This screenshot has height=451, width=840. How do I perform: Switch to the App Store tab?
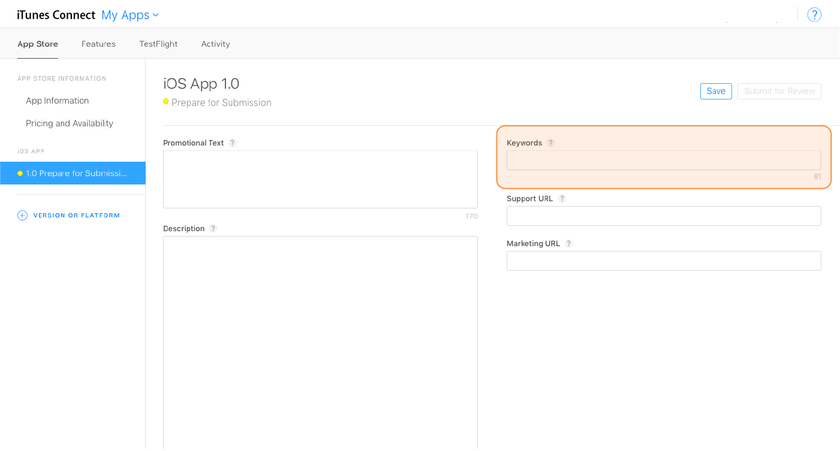coord(38,44)
